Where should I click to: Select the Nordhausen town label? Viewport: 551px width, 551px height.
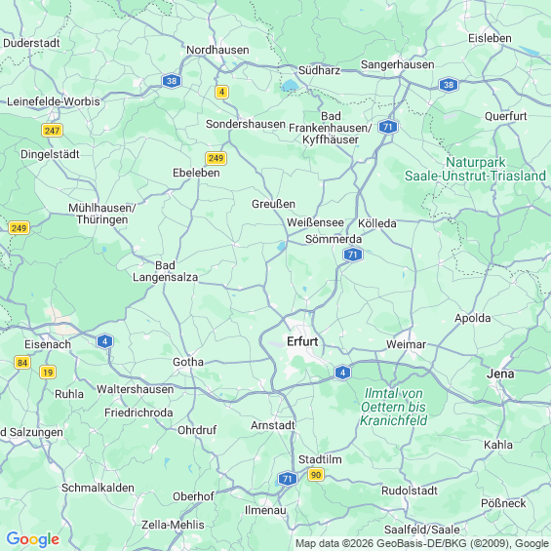pos(217,50)
